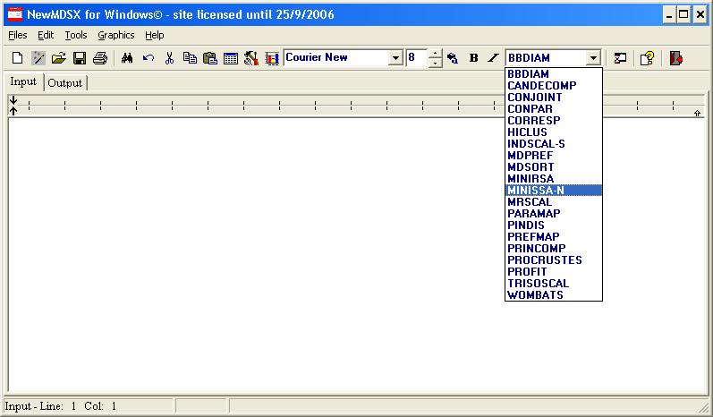The width and height of the screenshot is (713, 417).
Task: Collapse the BBDIAM procedure dropdown arrow
Action: [x=592, y=58]
